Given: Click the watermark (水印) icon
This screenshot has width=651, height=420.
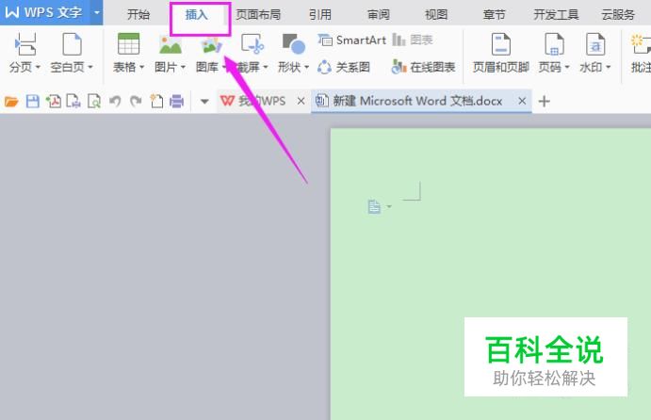Looking at the screenshot, I should [595, 44].
